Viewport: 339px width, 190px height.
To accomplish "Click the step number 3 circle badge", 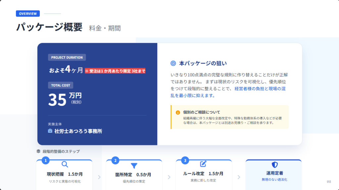I will point(185,161).
